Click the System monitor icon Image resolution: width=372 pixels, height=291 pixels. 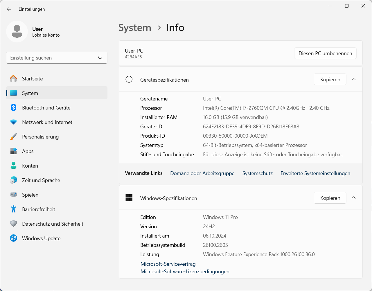coord(13,93)
